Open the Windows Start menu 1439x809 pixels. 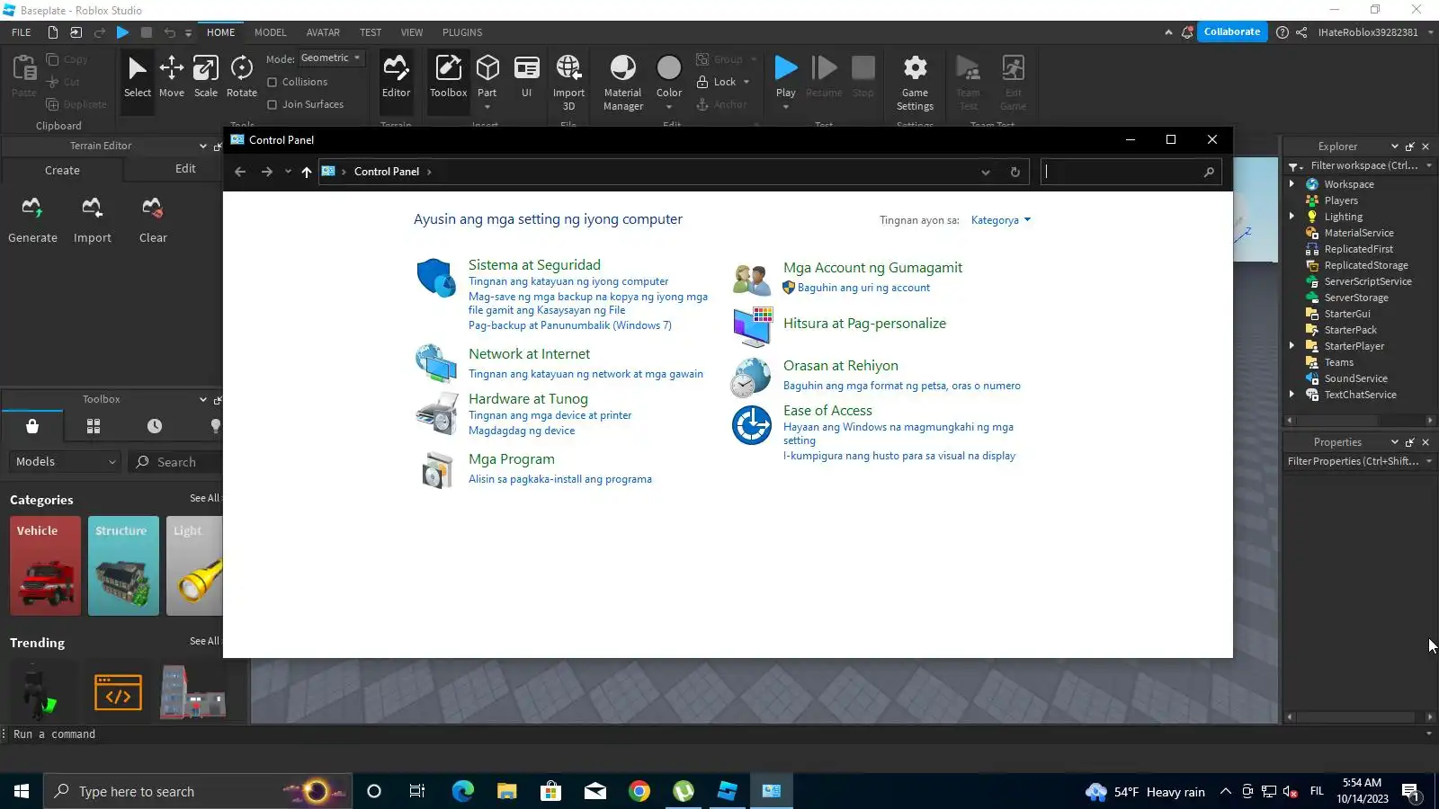[22, 791]
